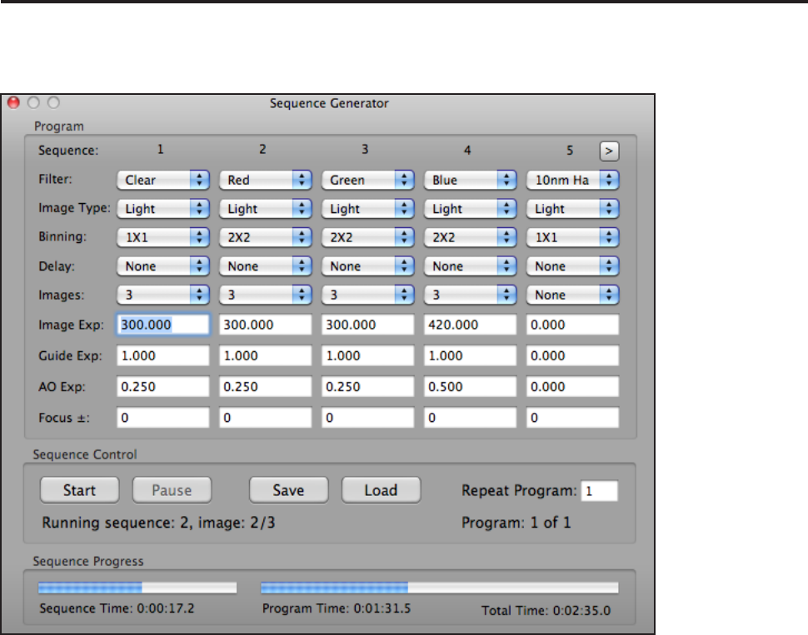Click the 'Program: 1 of 1' text
Viewport: 808px width, 635px height.
516,523
